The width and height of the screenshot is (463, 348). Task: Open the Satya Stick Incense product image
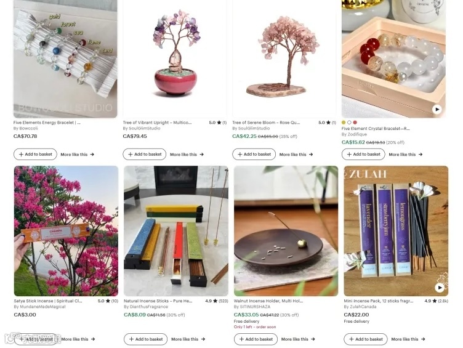coord(66,231)
